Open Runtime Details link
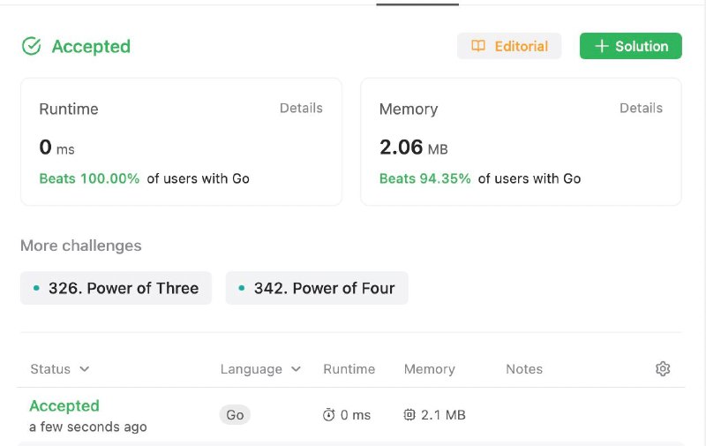This screenshot has height=446, width=706. click(301, 108)
